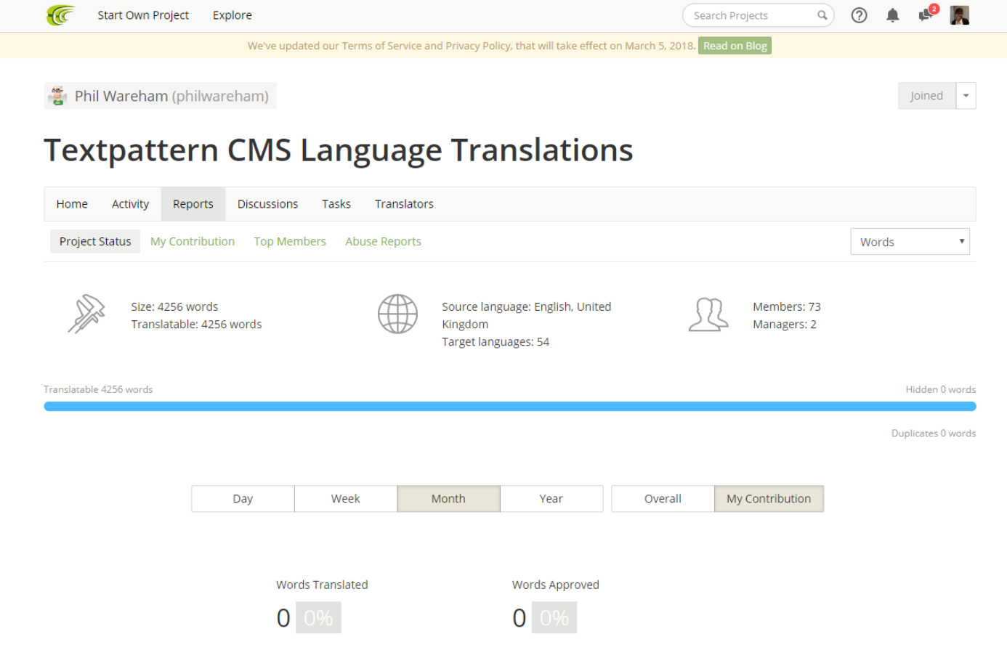Image resolution: width=1007 pixels, height=671 pixels.
Task: Switch to Overall statistics toggle
Action: pos(663,499)
